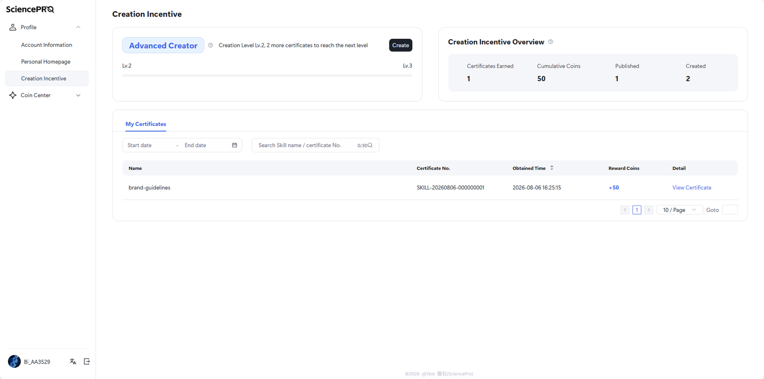The height and width of the screenshot is (379, 764).
Task: Click the Advanced Creator badge
Action: pos(163,45)
